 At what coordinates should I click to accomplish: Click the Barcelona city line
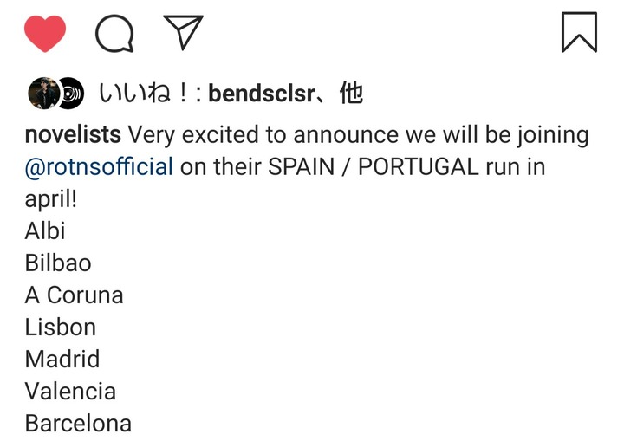(x=78, y=423)
